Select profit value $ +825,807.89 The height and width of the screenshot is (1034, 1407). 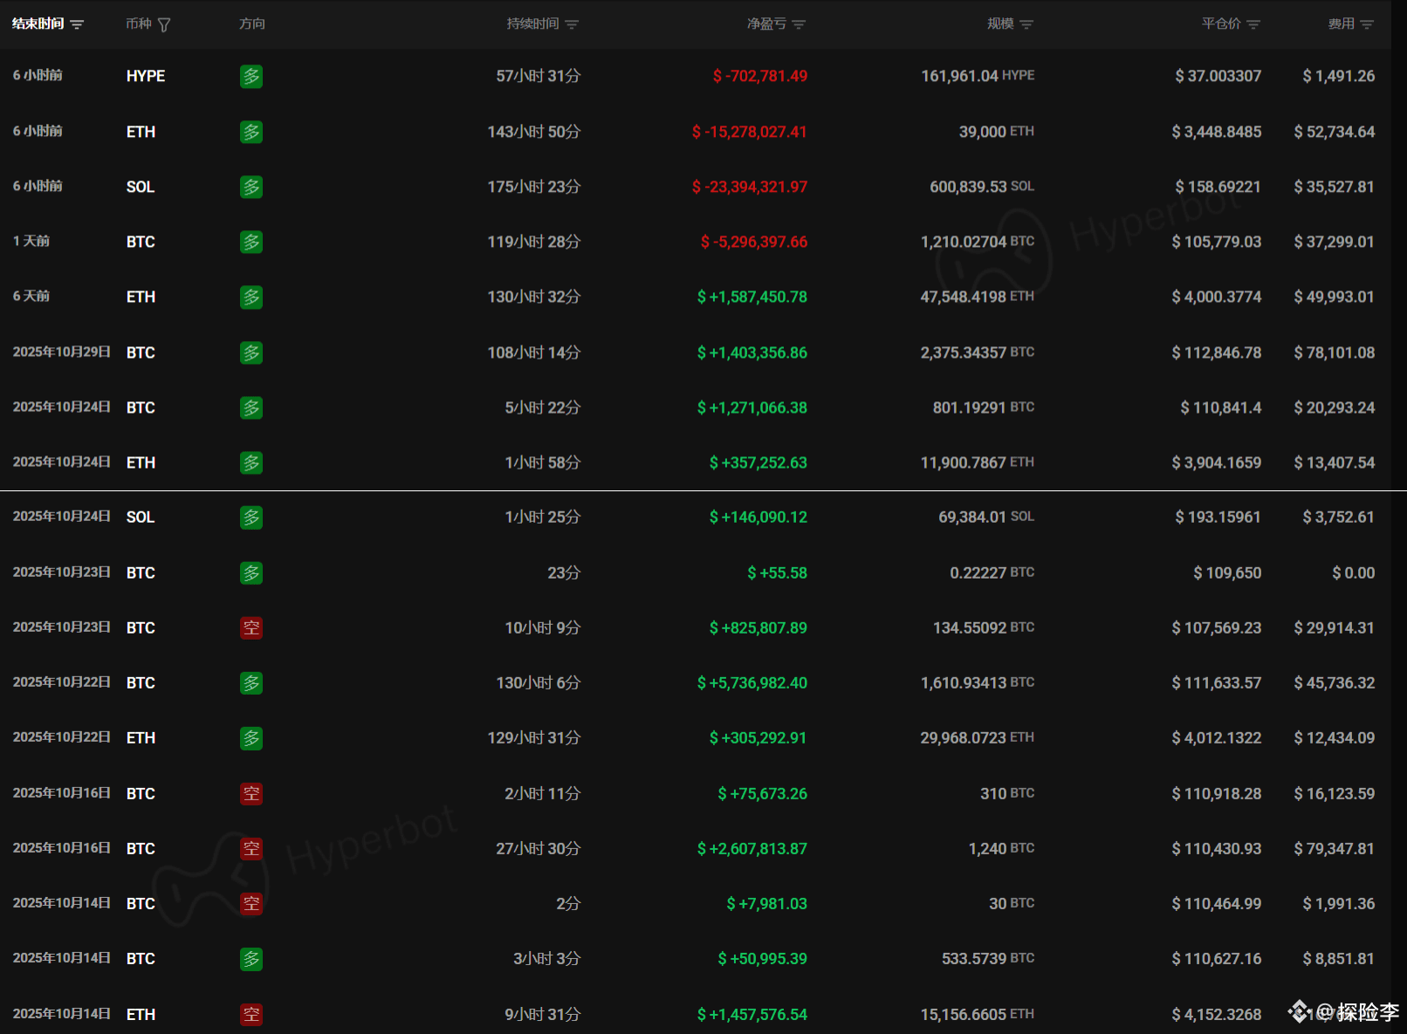click(758, 628)
